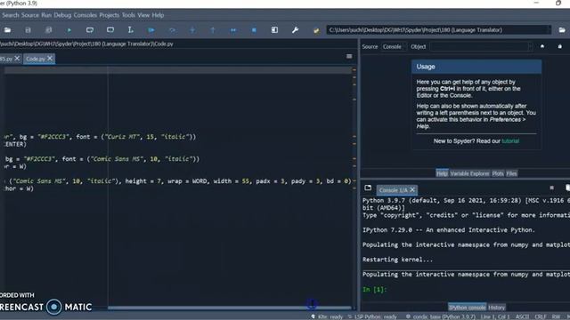The height and width of the screenshot is (320, 570).
Task: Click the Save file toolbar icon
Action: pos(28,30)
